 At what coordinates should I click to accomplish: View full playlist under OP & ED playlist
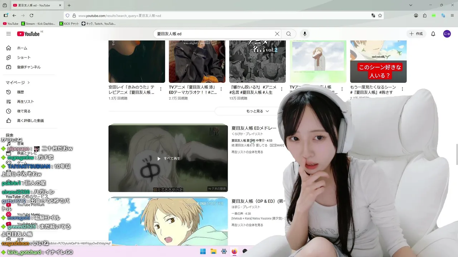pyautogui.click(x=247, y=225)
